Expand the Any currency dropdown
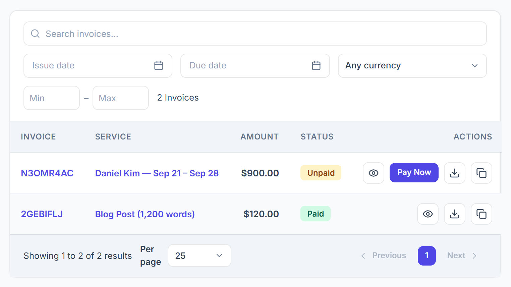This screenshot has width=511, height=287. tap(412, 66)
